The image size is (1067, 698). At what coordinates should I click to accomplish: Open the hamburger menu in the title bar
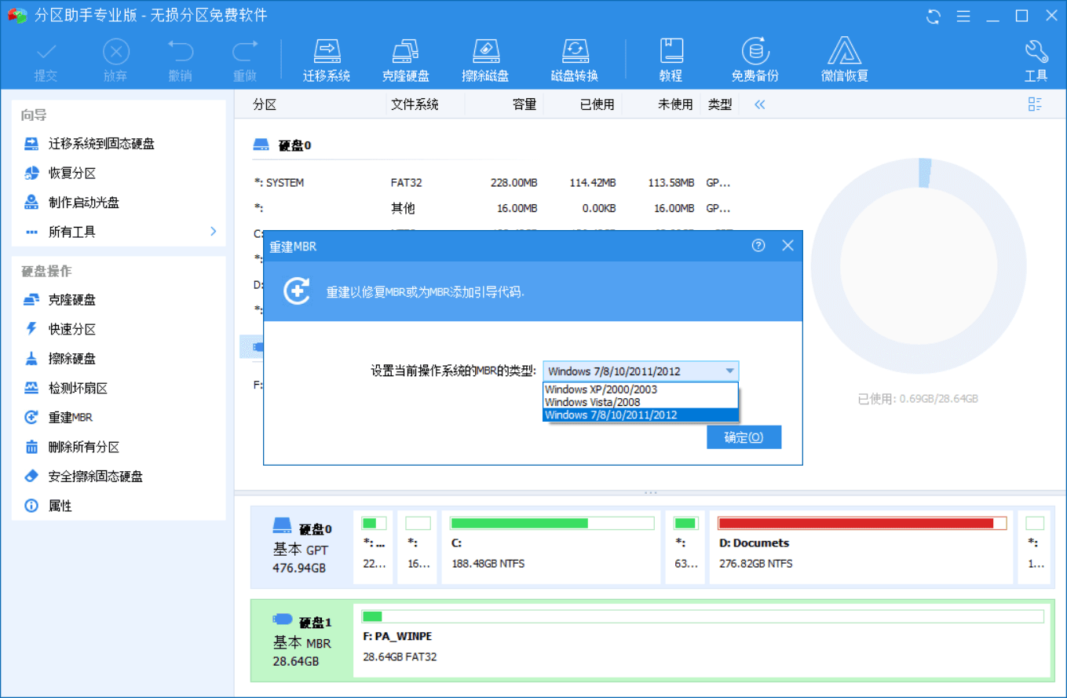pyautogui.click(x=963, y=15)
